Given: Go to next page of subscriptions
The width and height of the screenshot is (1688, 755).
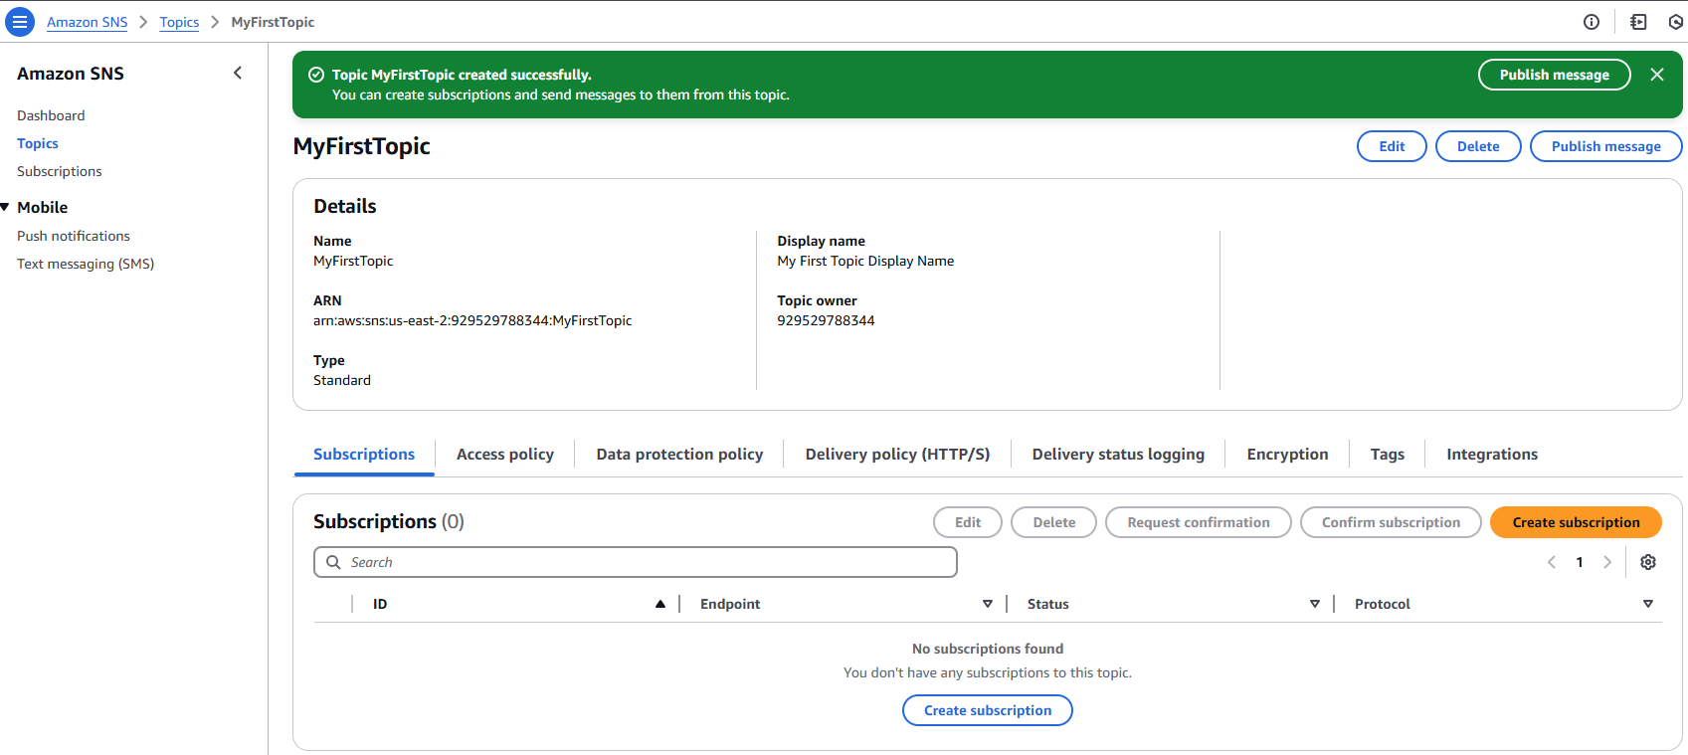Looking at the screenshot, I should [x=1607, y=562].
